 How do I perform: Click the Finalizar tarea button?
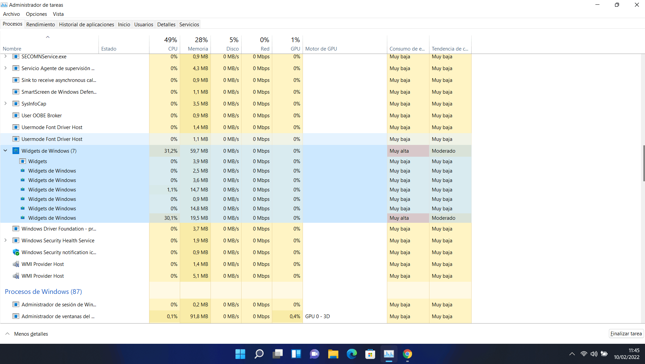click(x=626, y=333)
